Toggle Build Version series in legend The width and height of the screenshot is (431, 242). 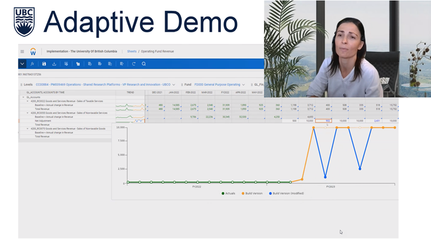tap(252, 194)
